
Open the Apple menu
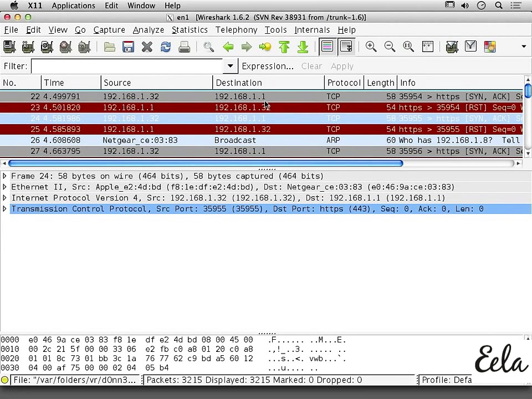[x=14, y=6]
